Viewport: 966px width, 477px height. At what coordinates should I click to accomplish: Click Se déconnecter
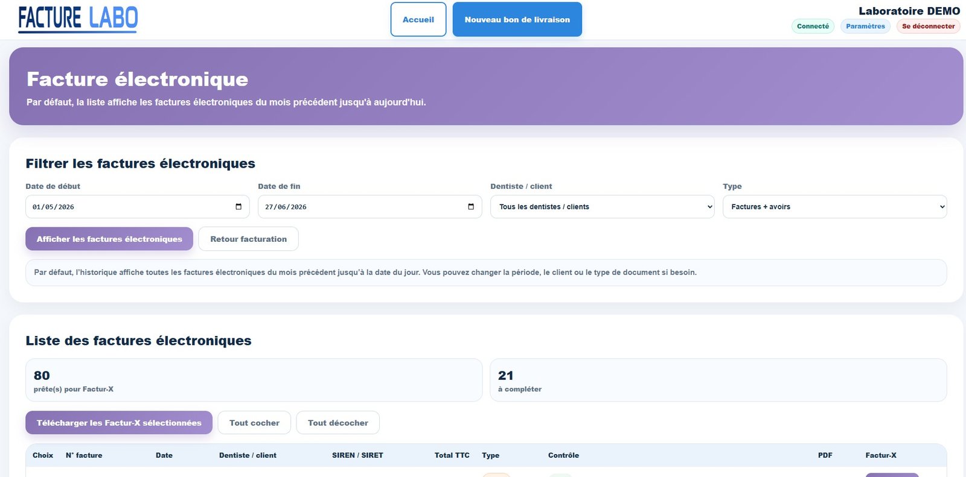[929, 26]
